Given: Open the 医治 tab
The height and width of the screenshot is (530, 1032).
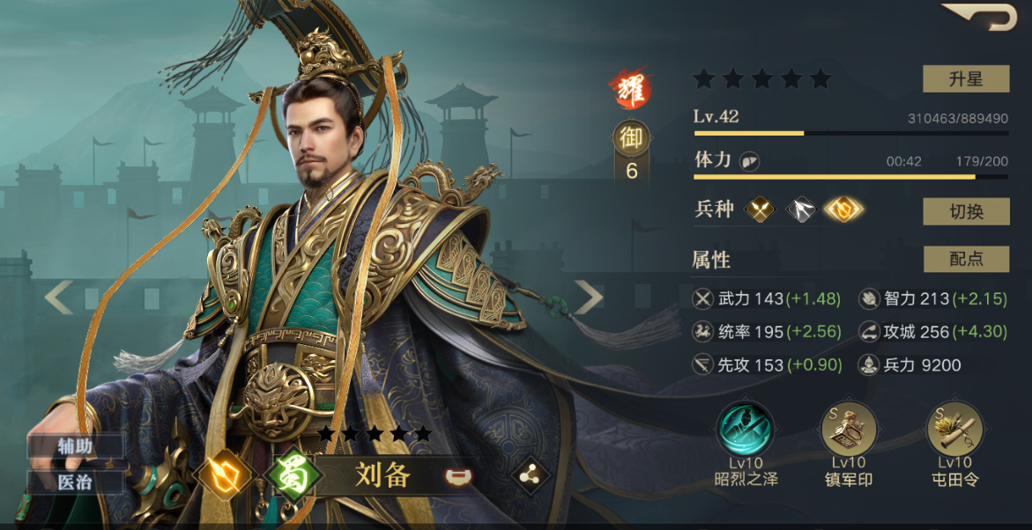Looking at the screenshot, I should tap(75, 482).
